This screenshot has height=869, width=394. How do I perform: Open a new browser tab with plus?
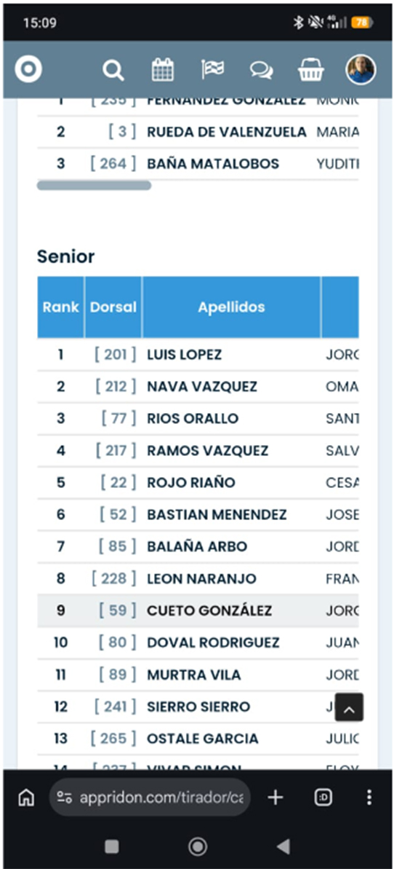(275, 798)
